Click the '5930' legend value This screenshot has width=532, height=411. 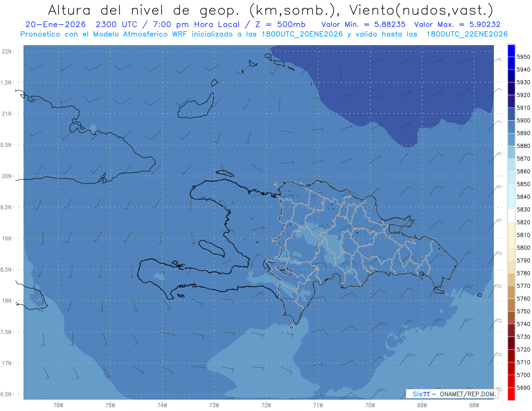pyautogui.click(x=524, y=82)
